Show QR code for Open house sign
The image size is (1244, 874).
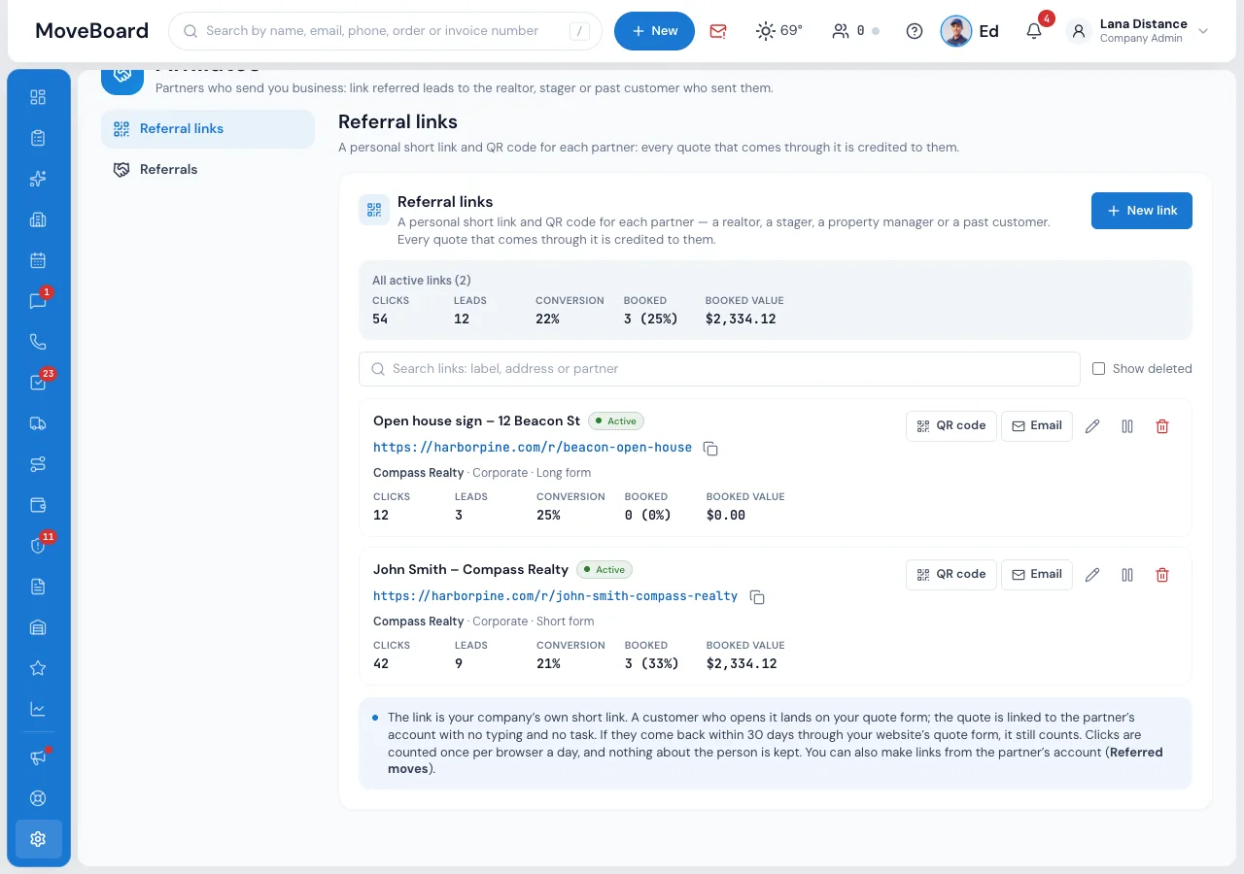(x=951, y=426)
